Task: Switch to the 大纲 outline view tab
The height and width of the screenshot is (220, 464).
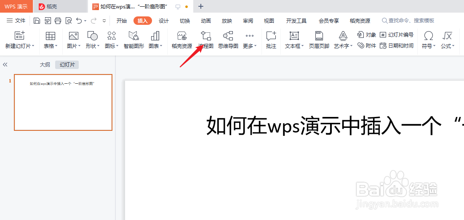Action: (45, 65)
